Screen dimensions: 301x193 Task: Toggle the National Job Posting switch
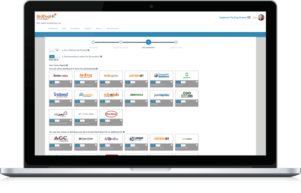point(54,50)
